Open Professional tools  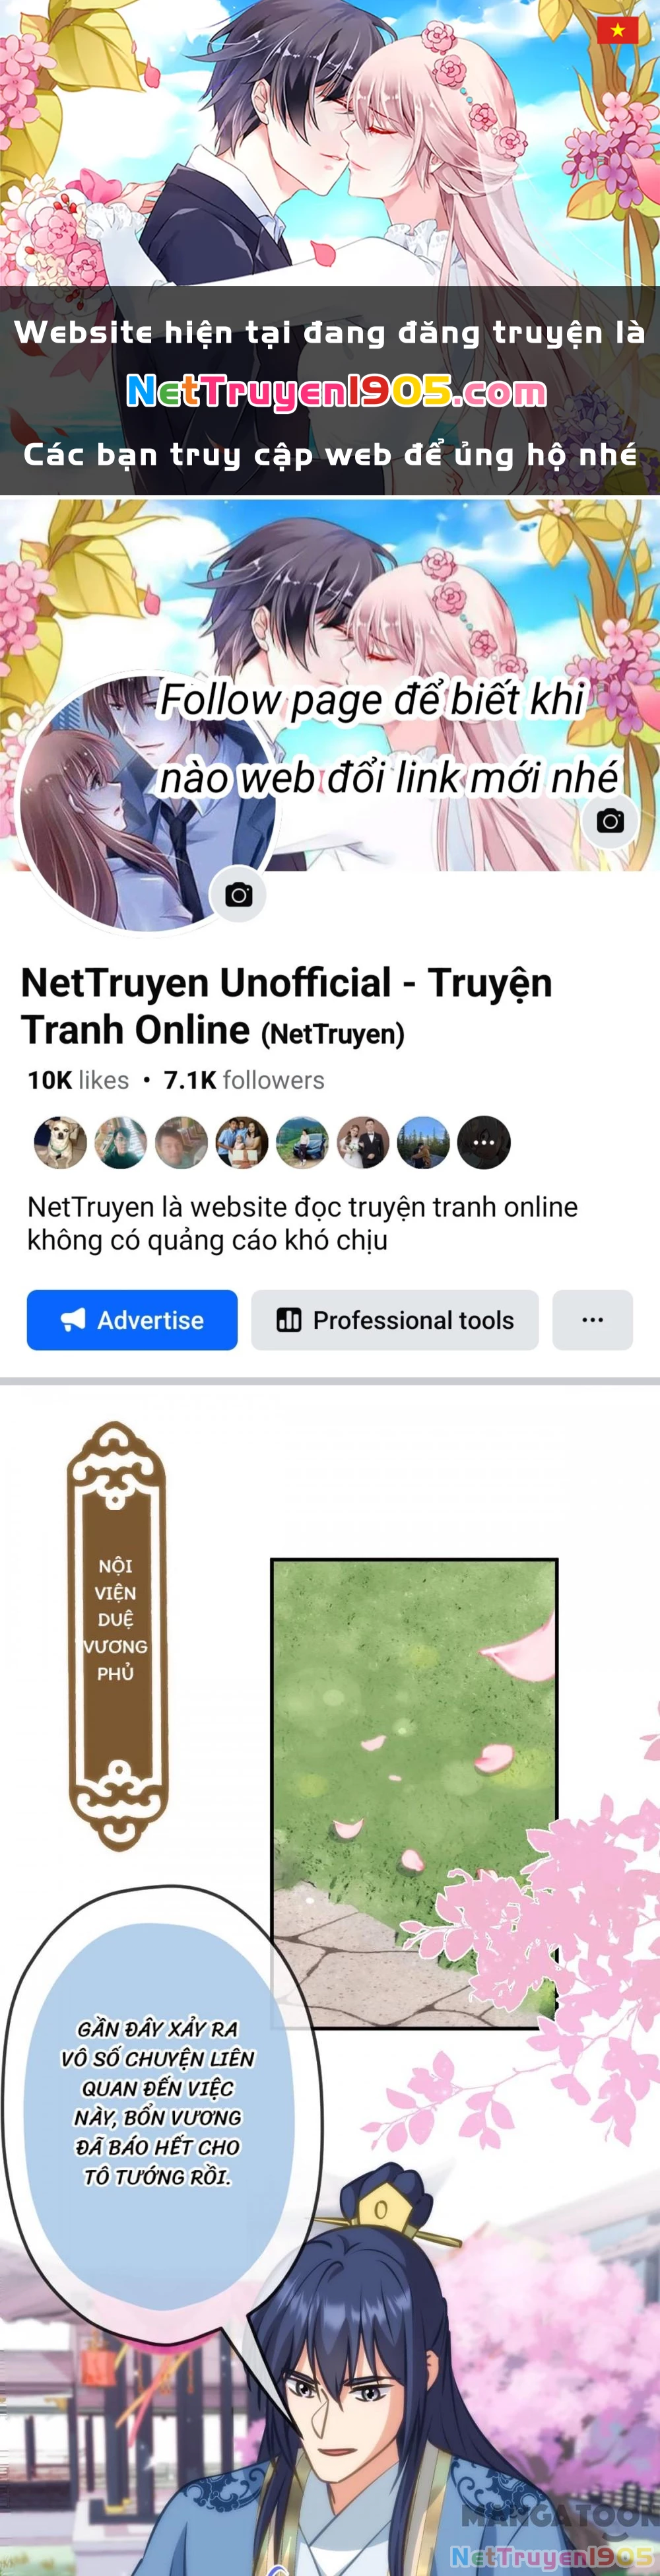coord(395,1320)
